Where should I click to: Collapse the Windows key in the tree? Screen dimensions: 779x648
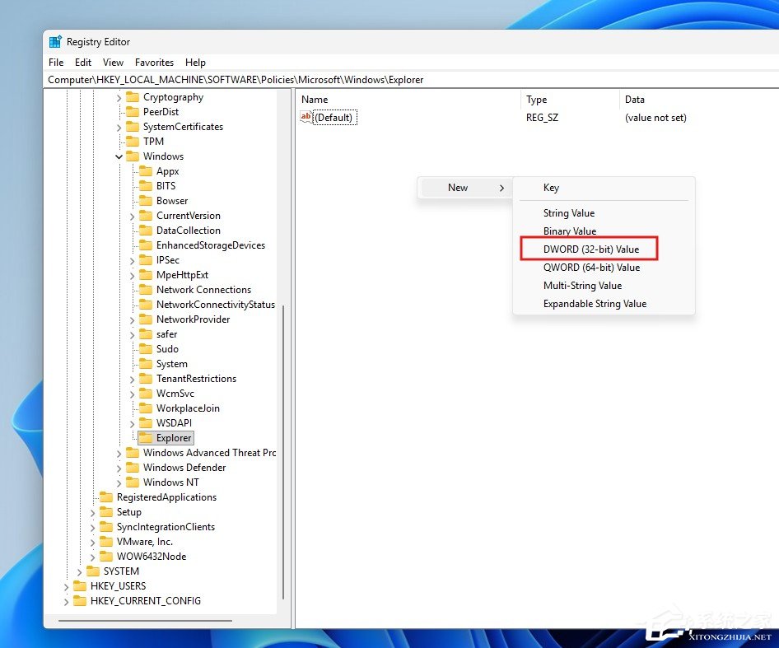tap(119, 156)
